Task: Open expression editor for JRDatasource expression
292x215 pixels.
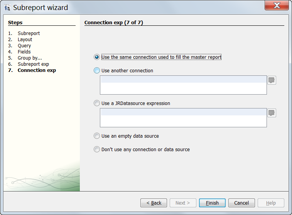Action: pyautogui.click(x=272, y=113)
